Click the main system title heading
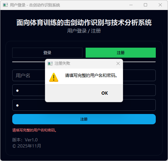The image size is (168, 161). tap(84, 23)
